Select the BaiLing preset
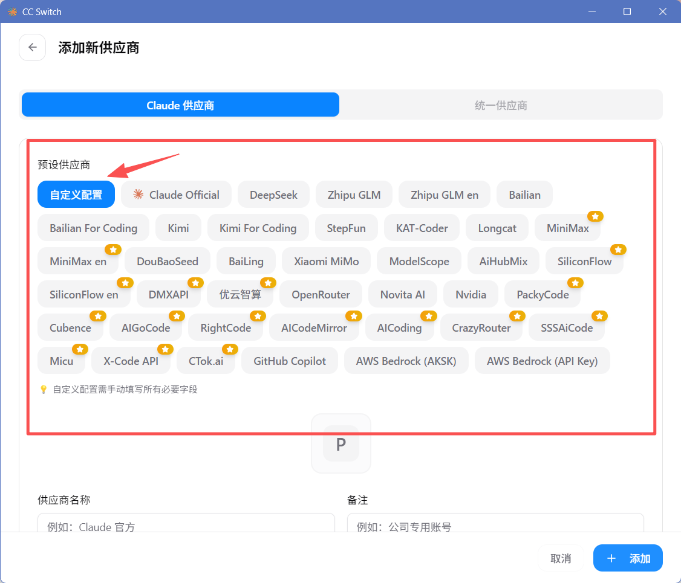Screen dimensions: 681x583 point(246,261)
